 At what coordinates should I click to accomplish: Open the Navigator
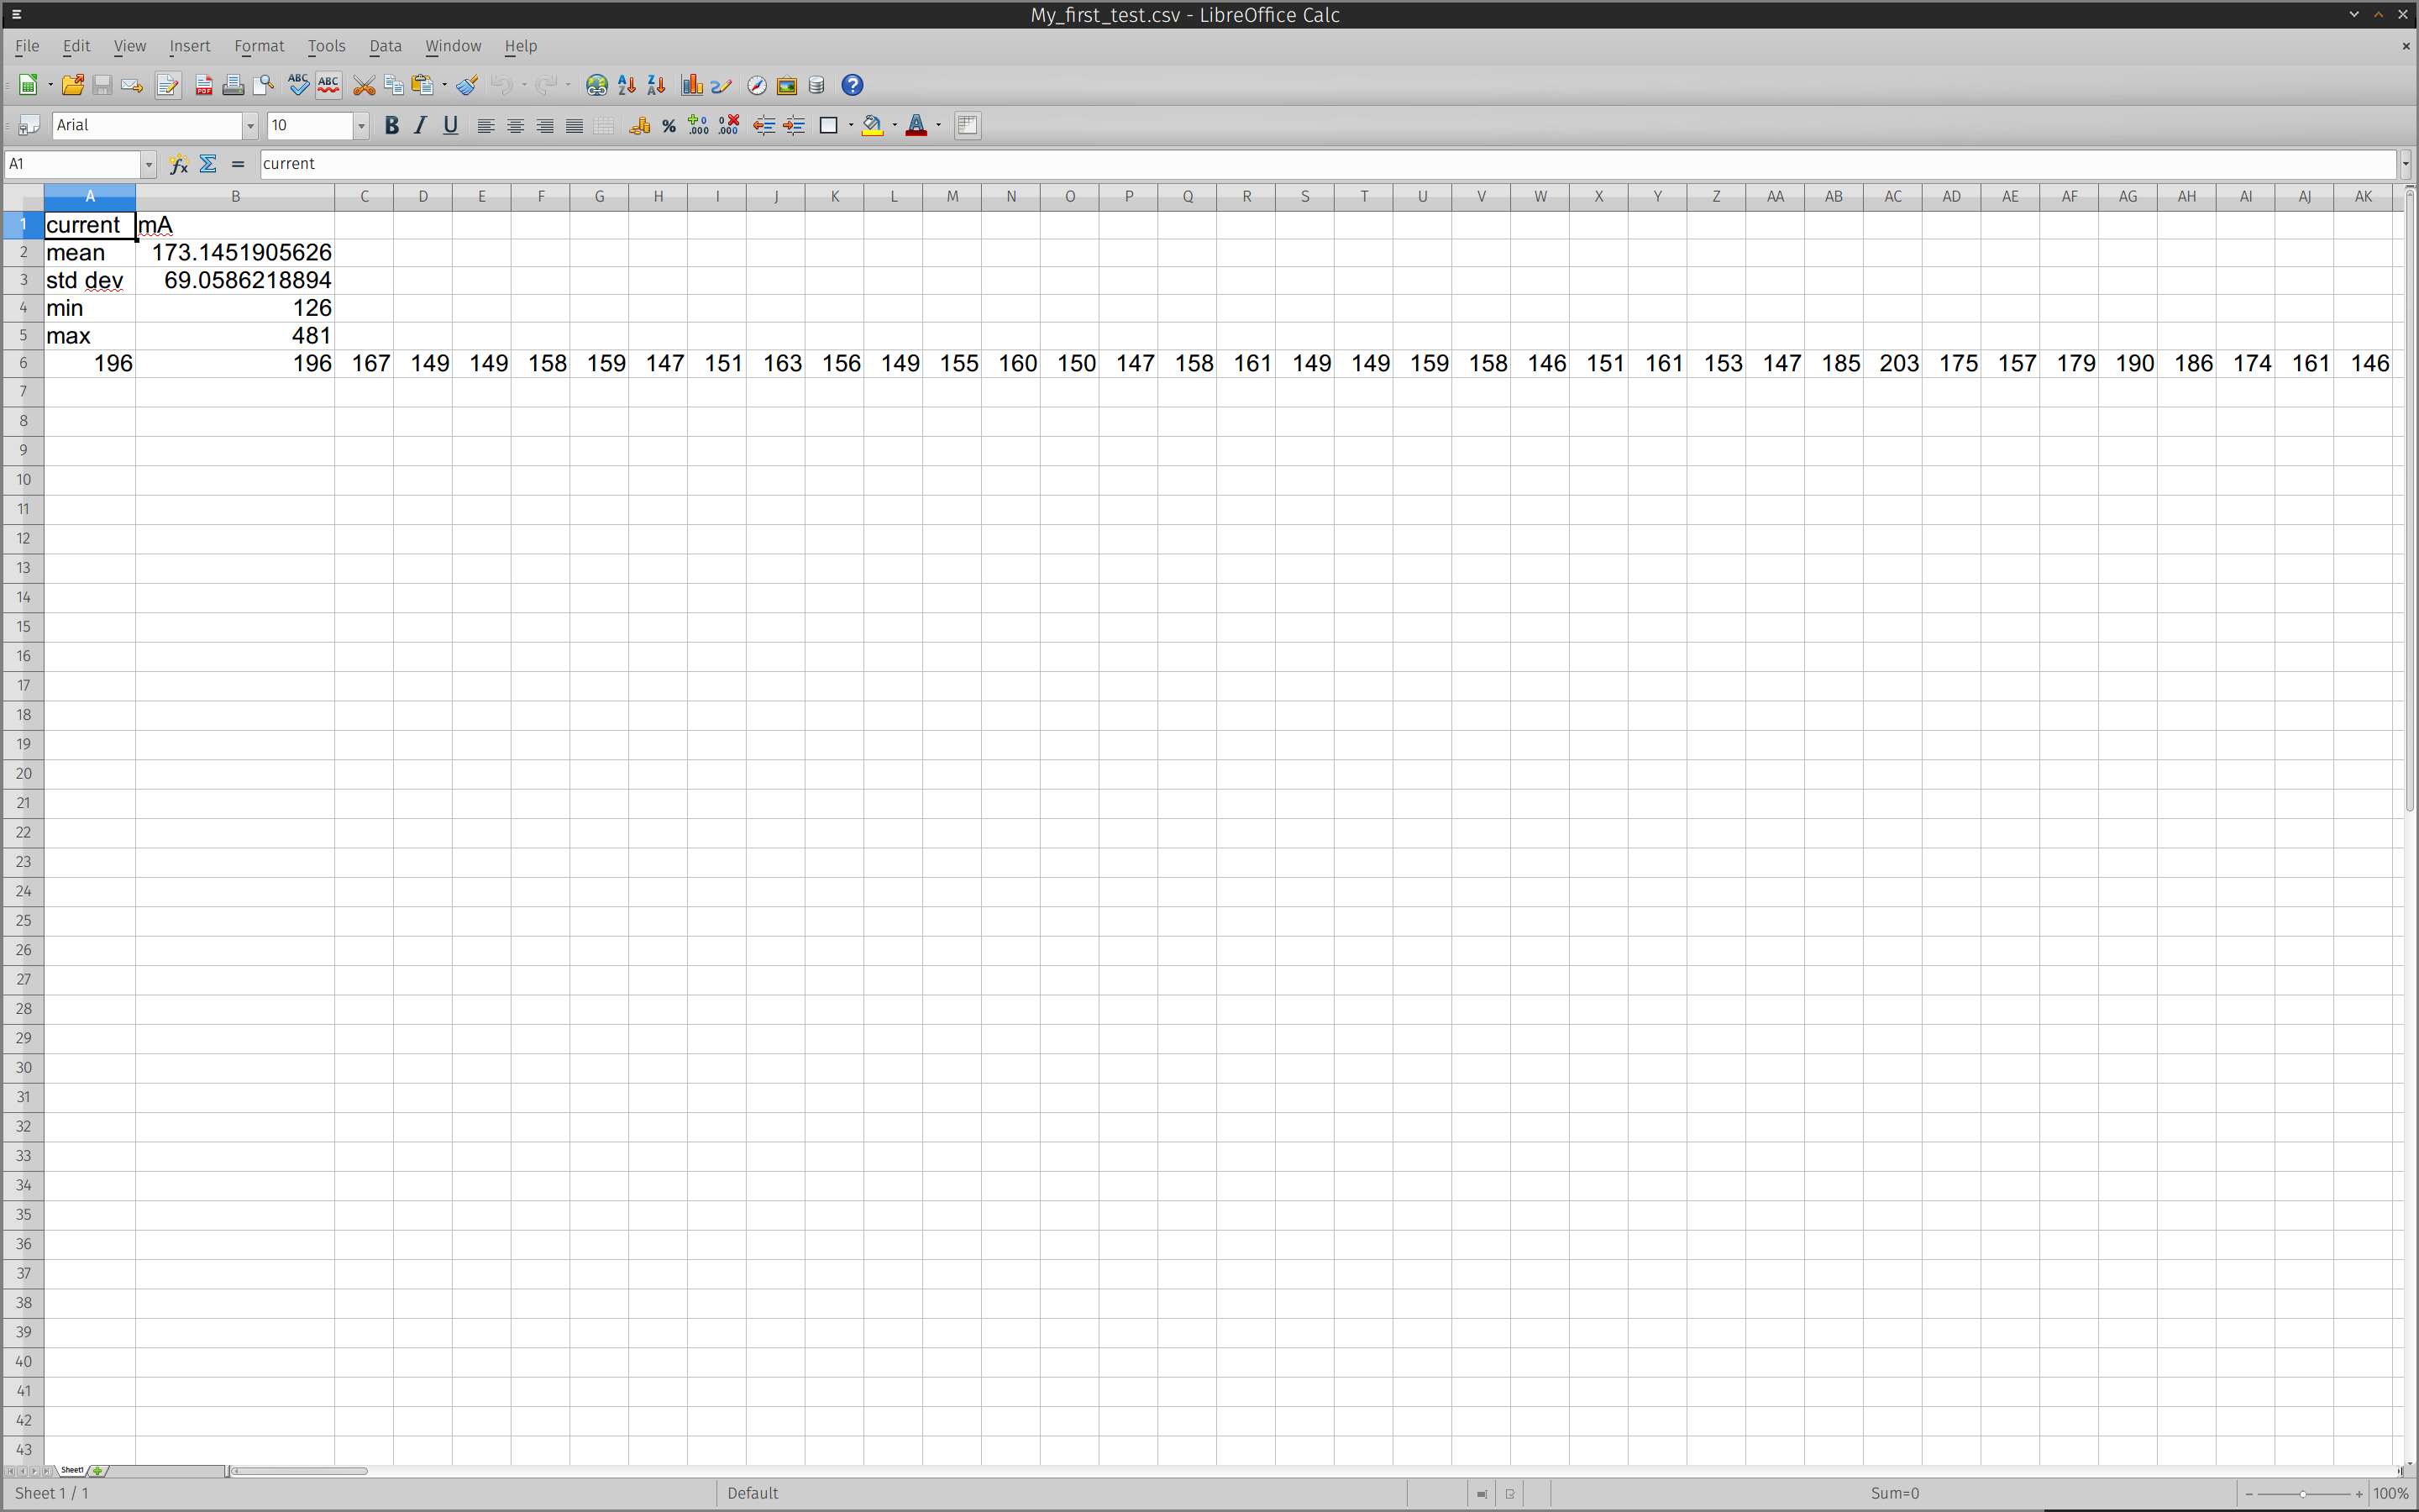(x=758, y=85)
